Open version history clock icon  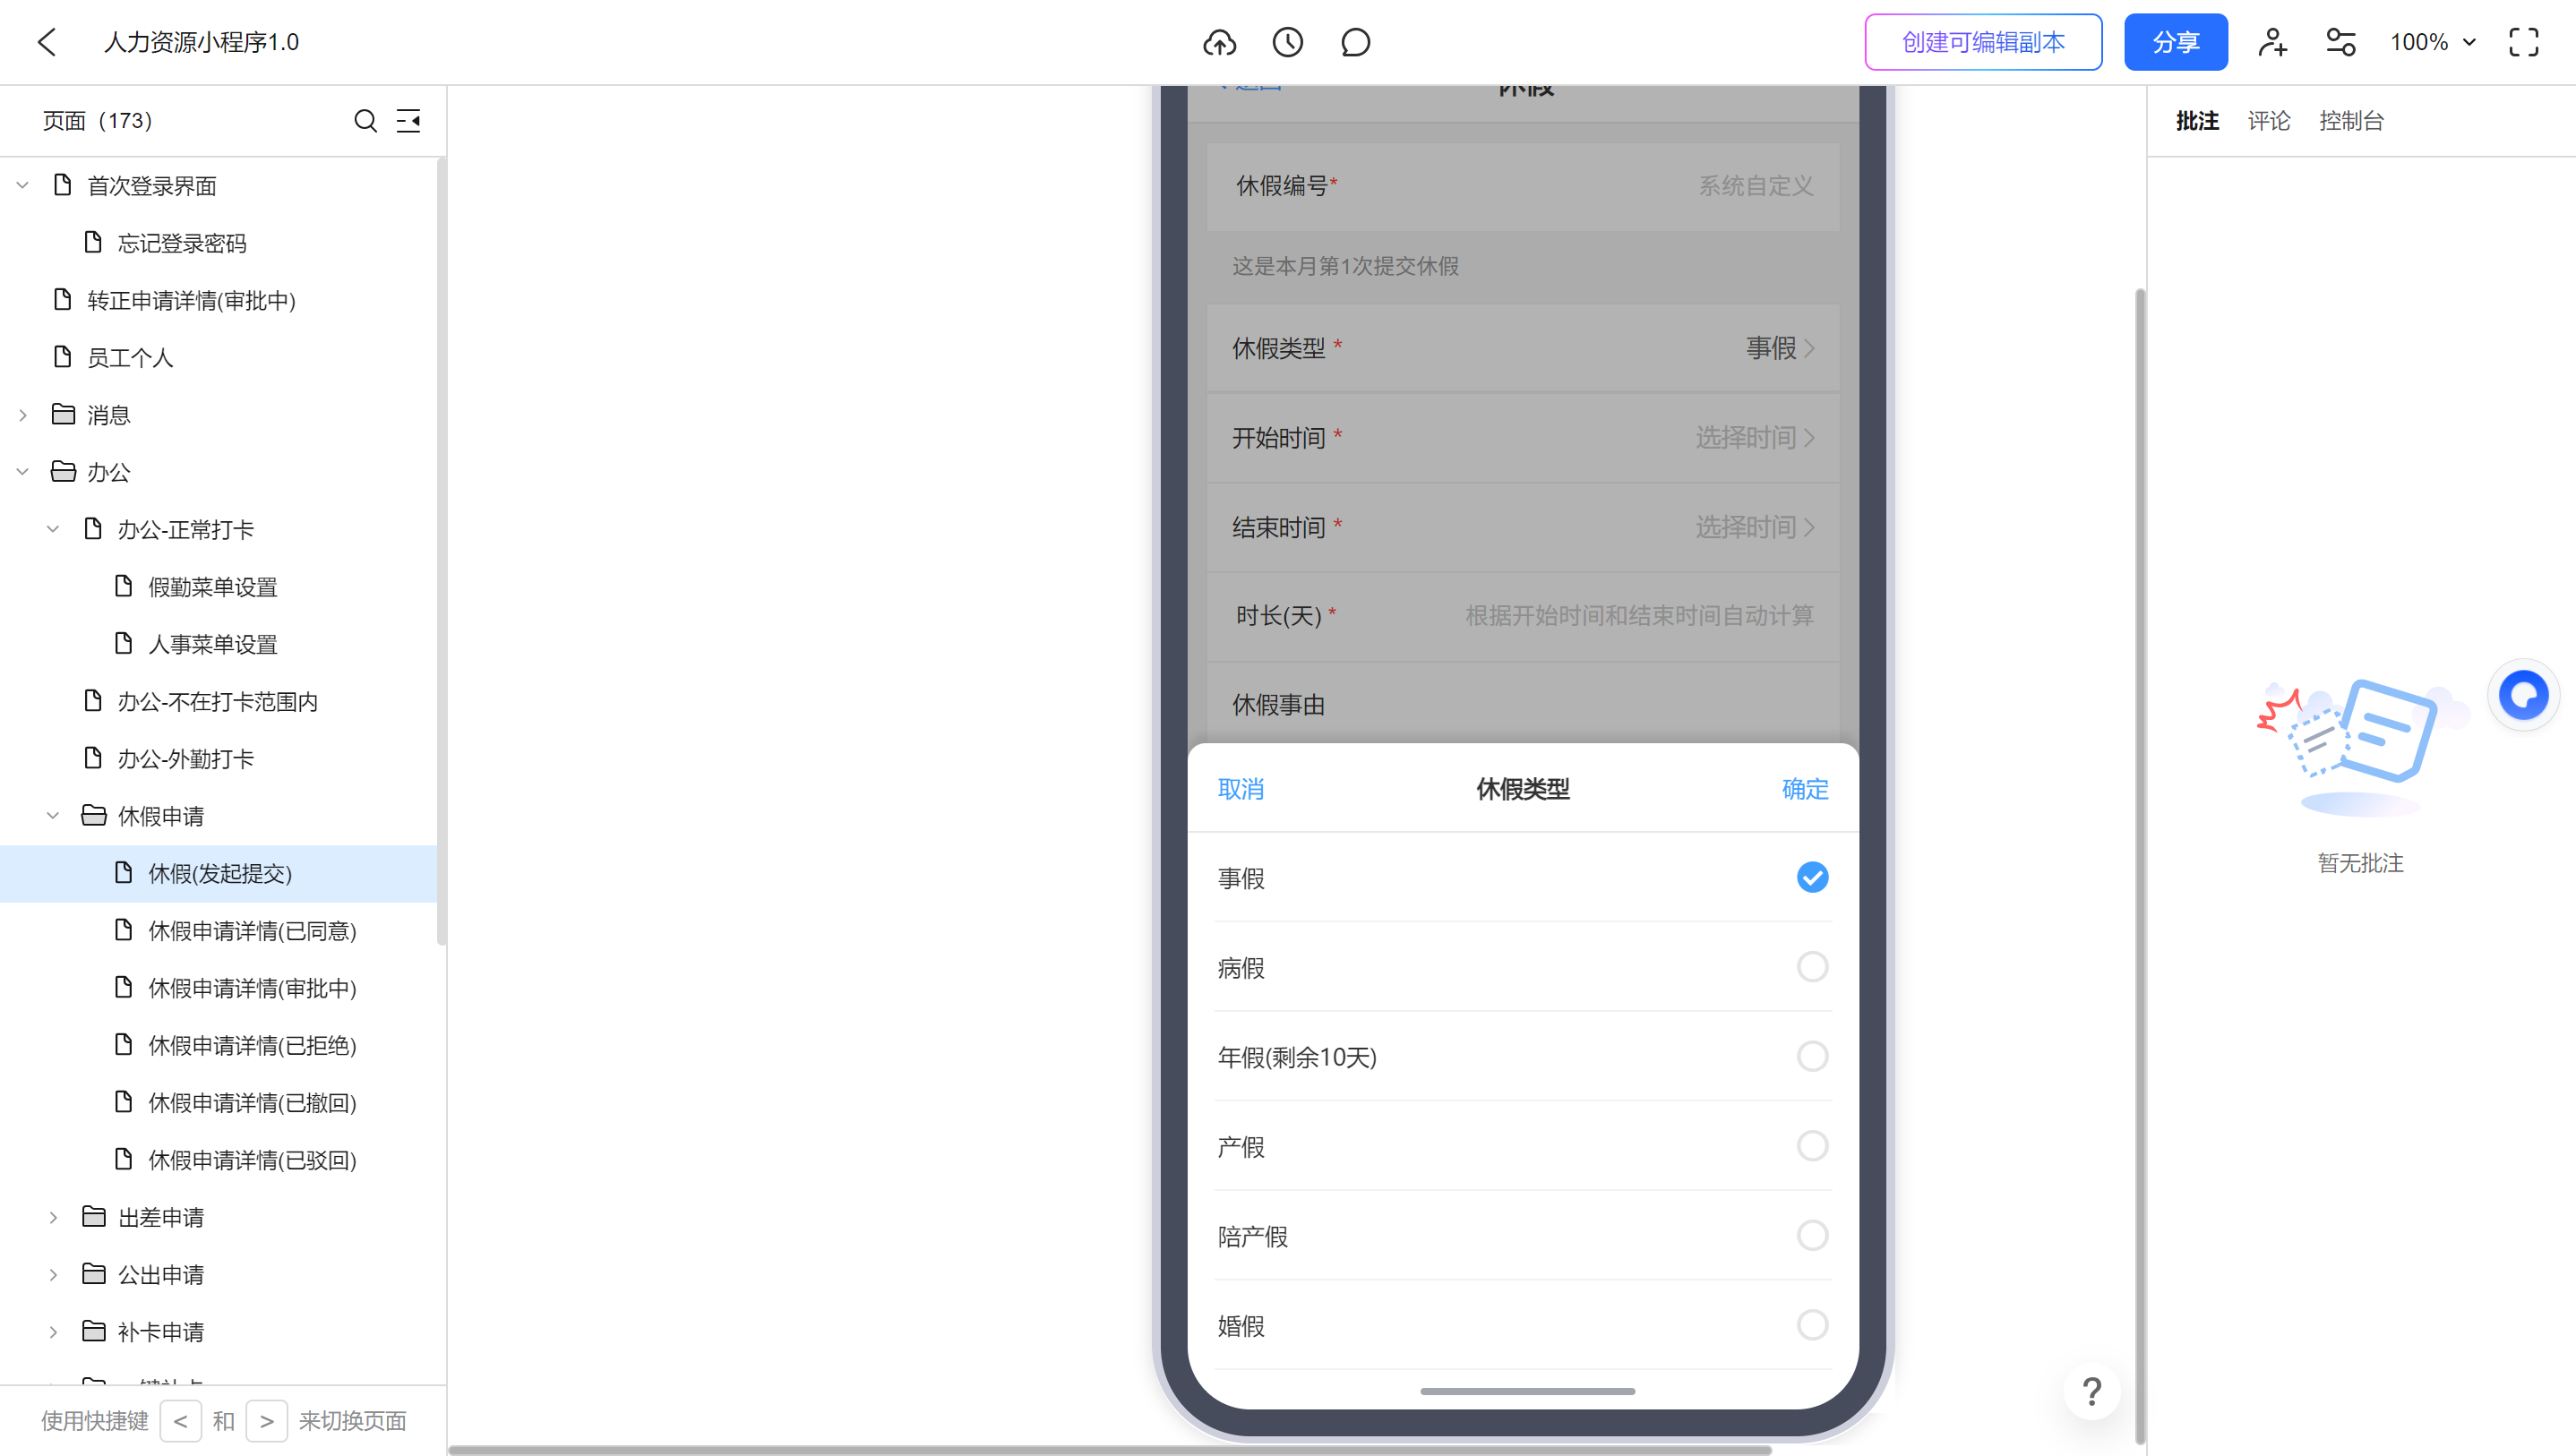[1287, 42]
